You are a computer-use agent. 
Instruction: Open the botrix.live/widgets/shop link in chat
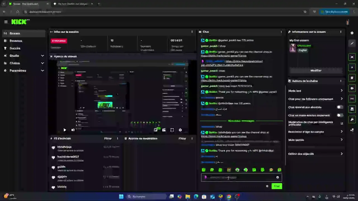pos(232,63)
